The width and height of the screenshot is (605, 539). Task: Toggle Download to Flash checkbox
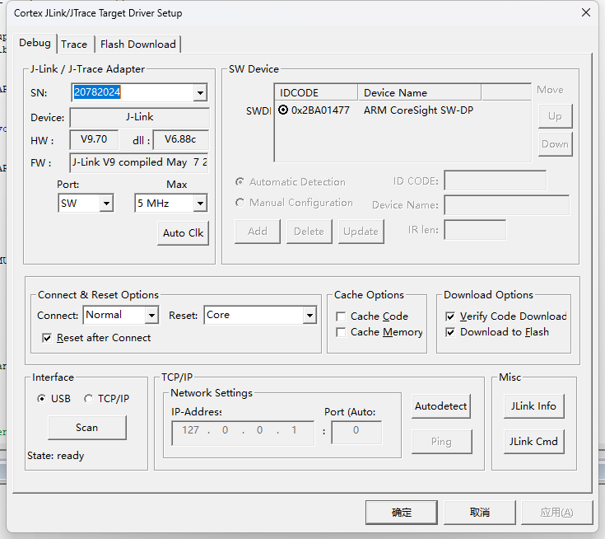click(x=450, y=332)
